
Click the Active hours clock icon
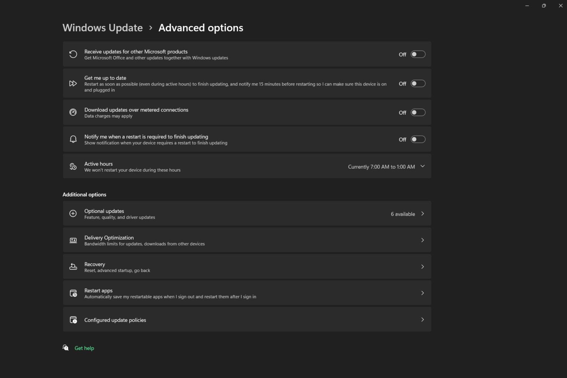point(73,166)
